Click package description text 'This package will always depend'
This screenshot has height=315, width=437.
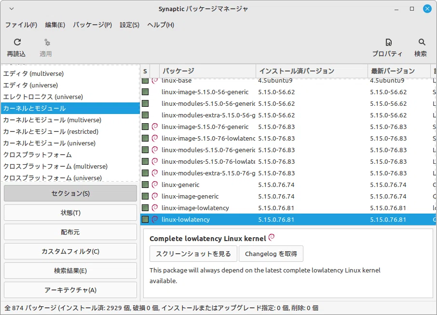tap(265, 275)
